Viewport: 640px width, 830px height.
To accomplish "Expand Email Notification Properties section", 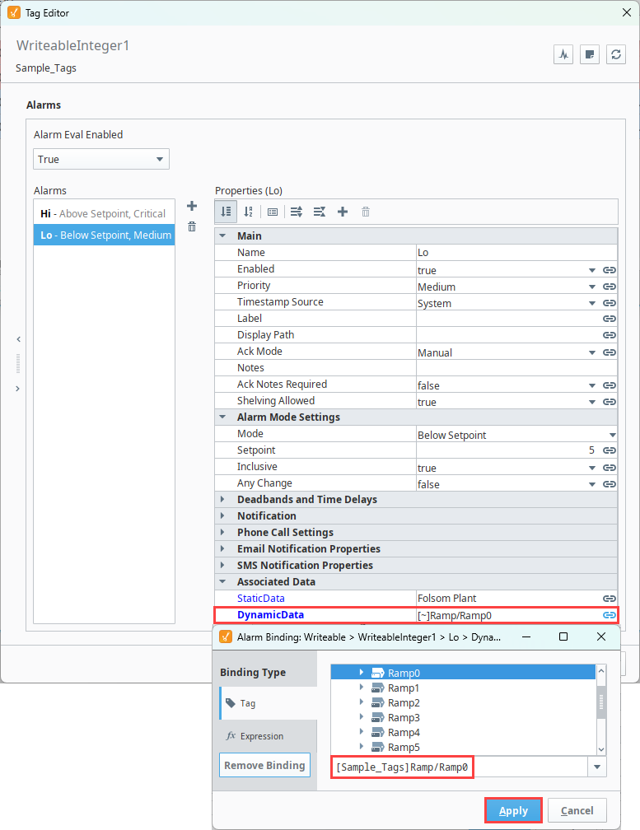I will [x=222, y=548].
